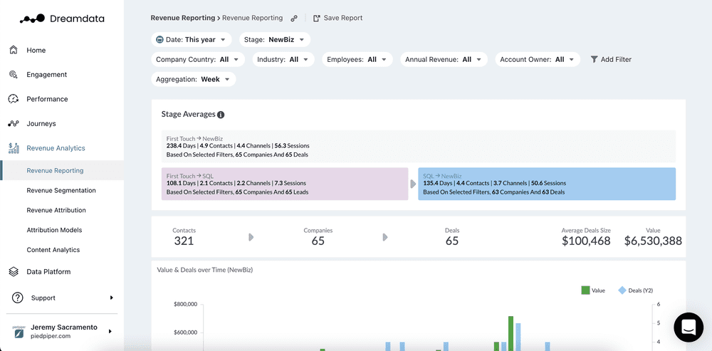Click Jeremy Sacramento account name
This screenshot has width=712, height=351.
click(64, 327)
